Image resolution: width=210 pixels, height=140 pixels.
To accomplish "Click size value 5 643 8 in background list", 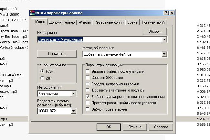I will [x=203, y=113].
